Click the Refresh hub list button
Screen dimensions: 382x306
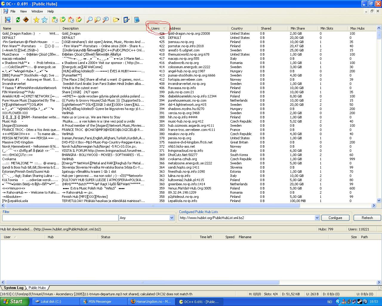coord(367,218)
